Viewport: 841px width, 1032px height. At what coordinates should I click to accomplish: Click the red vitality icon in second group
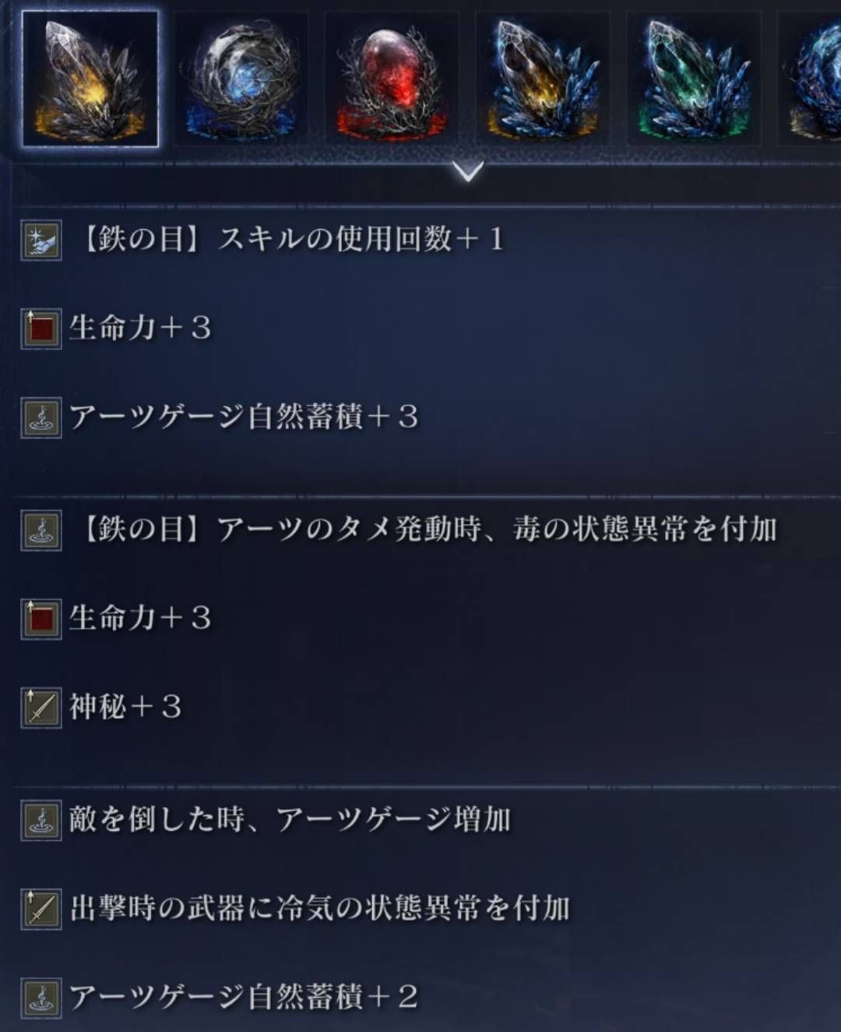point(41,618)
